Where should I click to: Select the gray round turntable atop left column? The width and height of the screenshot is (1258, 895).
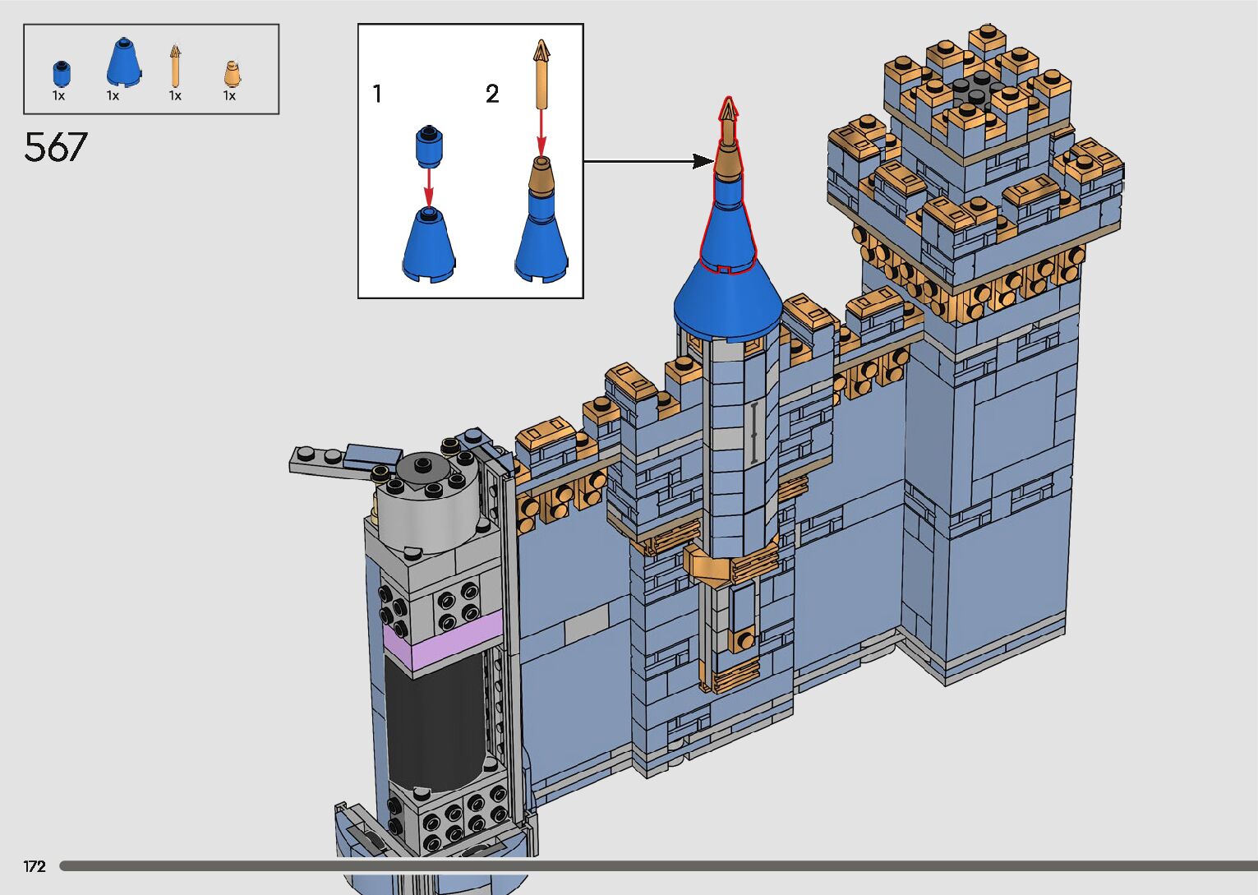(x=427, y=501)
